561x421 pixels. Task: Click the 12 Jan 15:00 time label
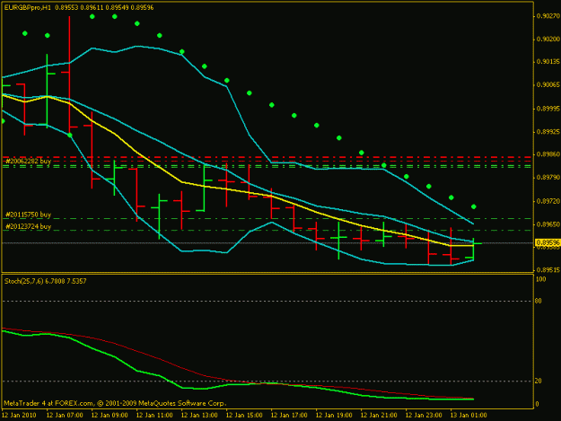click(244, 416)
